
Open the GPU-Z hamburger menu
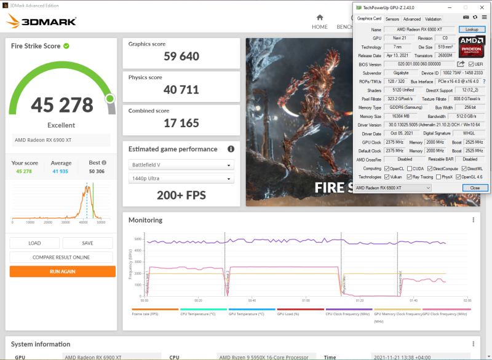(x=483, y=17)
